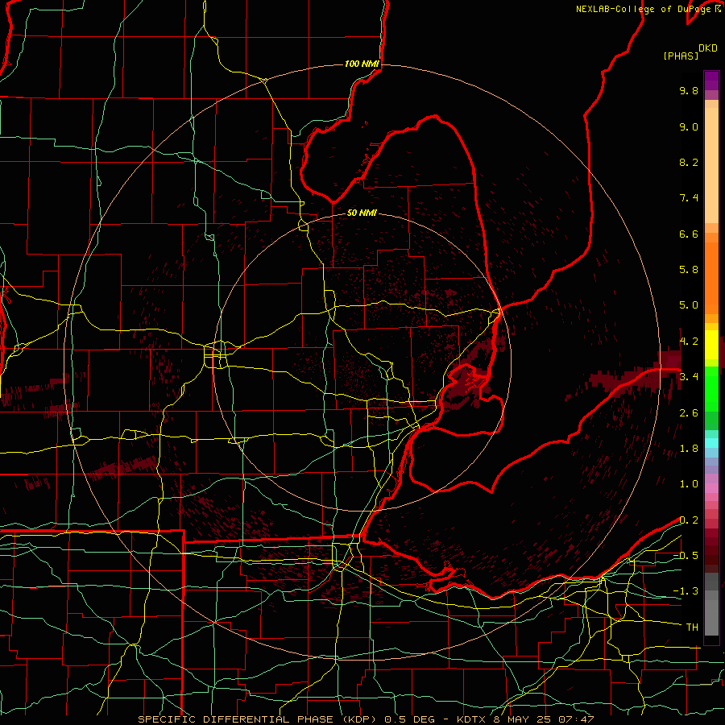Click the 4.2 value on color scale

pyautogui.click(x=689, y=342)
